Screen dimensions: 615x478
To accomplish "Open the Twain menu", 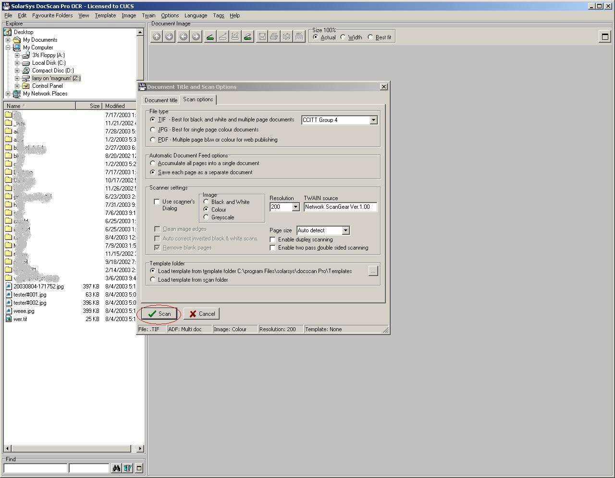I will click(148, 15).
